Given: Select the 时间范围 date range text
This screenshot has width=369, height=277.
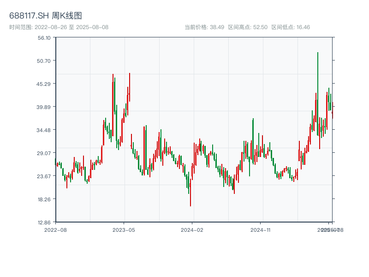Looking at the screenshot, I should (x=59, y=27).
